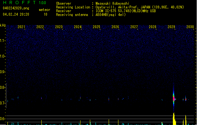Click the meteor label
The height and width of the screenshot is (125, 197).
coord(44,10)
